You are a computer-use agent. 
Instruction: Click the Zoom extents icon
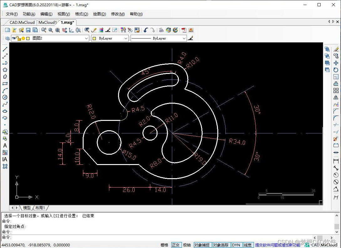click(x=57, y=30)
